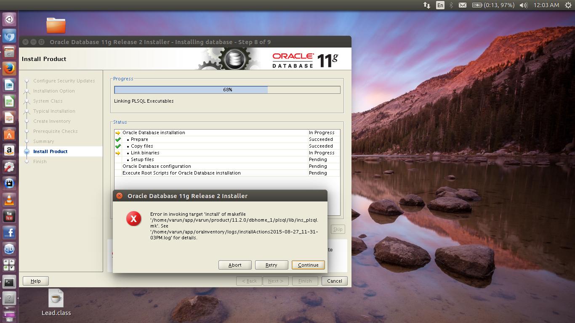Open the mail envelope messaging indicator

coord(463,5)
